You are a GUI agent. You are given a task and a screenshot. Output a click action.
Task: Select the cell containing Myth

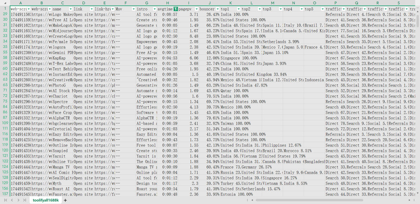pyautogui.click(x=62, y=183)
